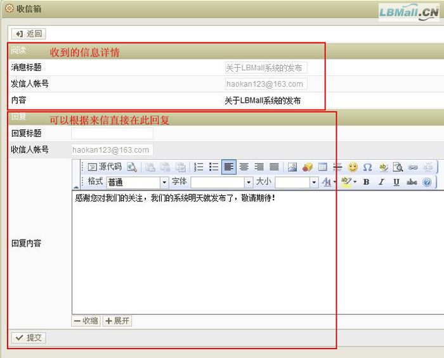Click the find and replace ab icon
The image size is (444, 358).
click(383, 167)
